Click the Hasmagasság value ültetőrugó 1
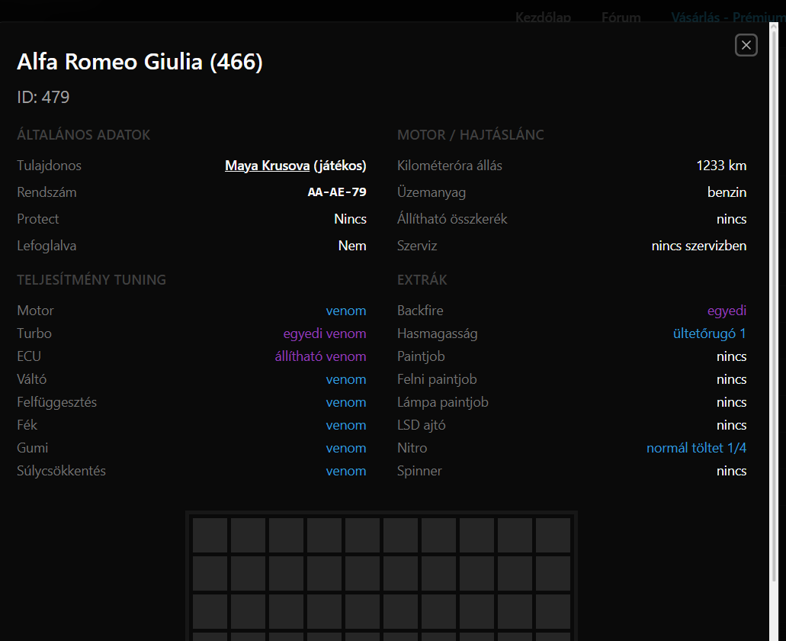The height and width of the screenshot is (641, 786). (x=709, y=333)
